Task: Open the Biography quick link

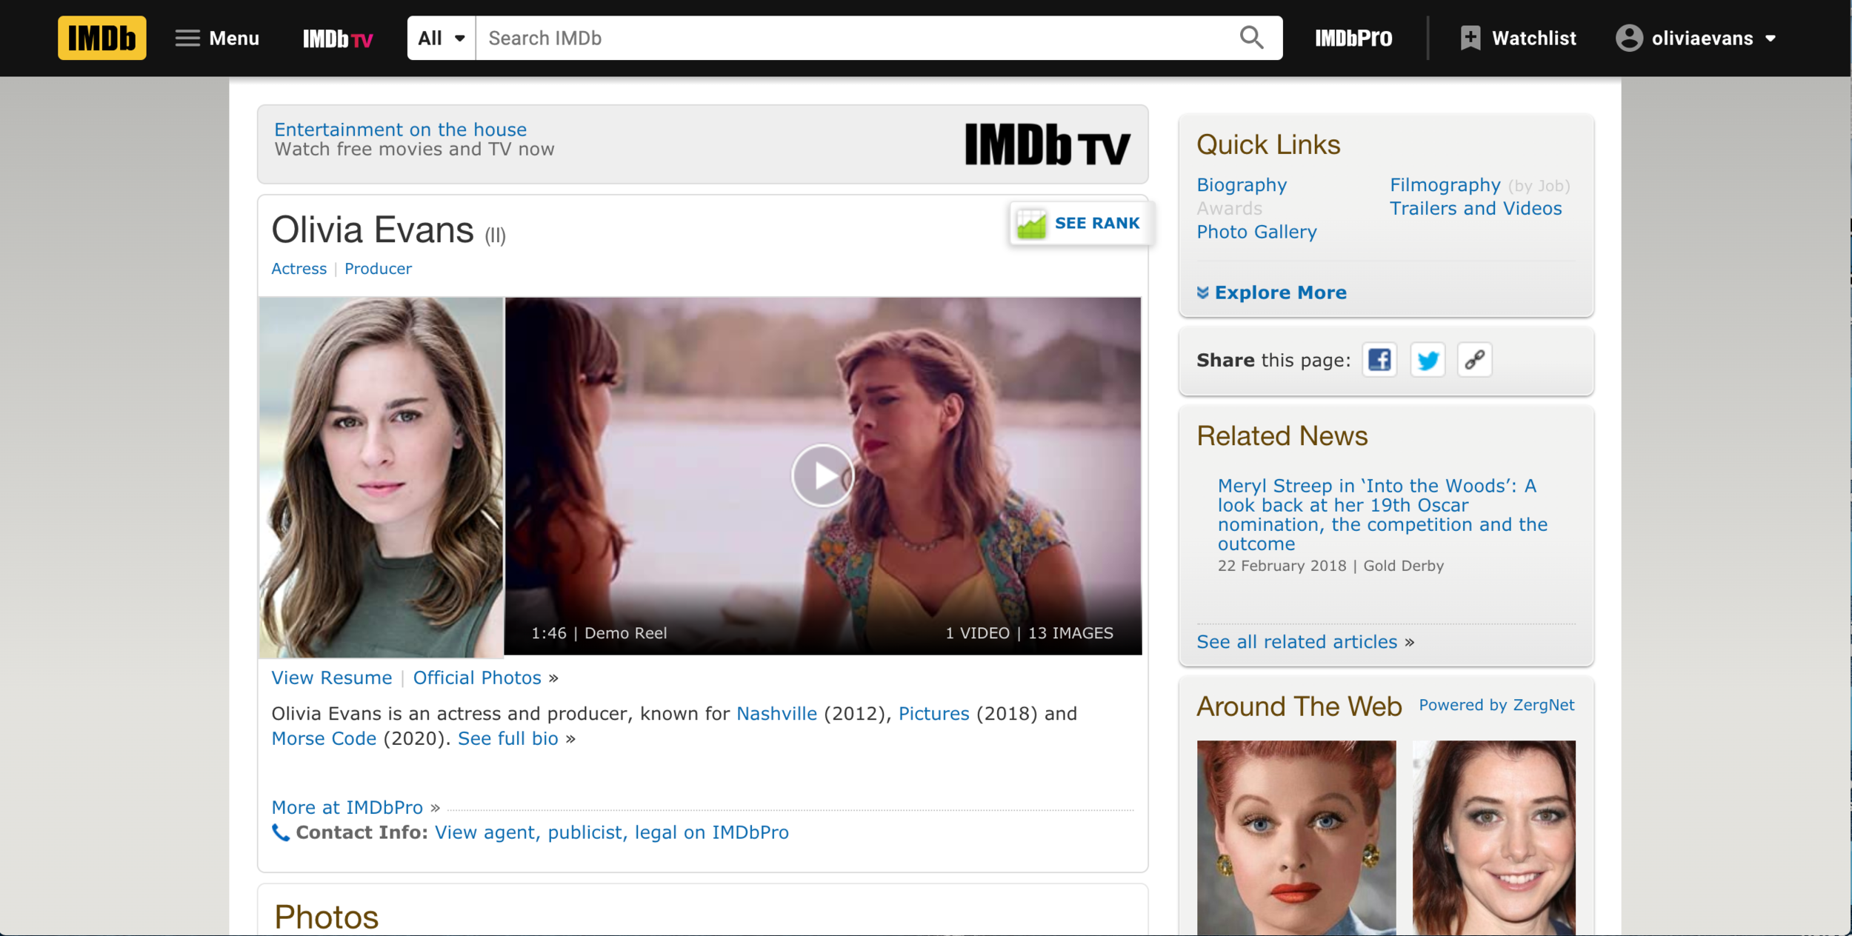Action: (x=1242, y=184)
